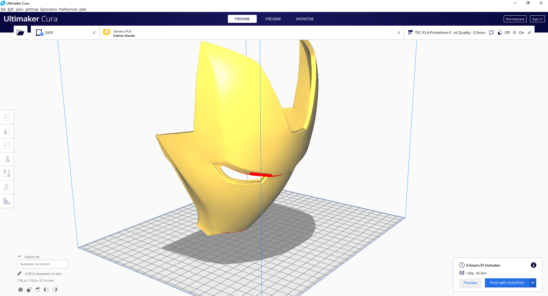
Task: Switch to right side view cube icon
Action: [x=55, y=290]
